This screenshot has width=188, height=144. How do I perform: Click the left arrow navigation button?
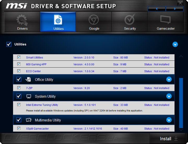click(157, 9)
